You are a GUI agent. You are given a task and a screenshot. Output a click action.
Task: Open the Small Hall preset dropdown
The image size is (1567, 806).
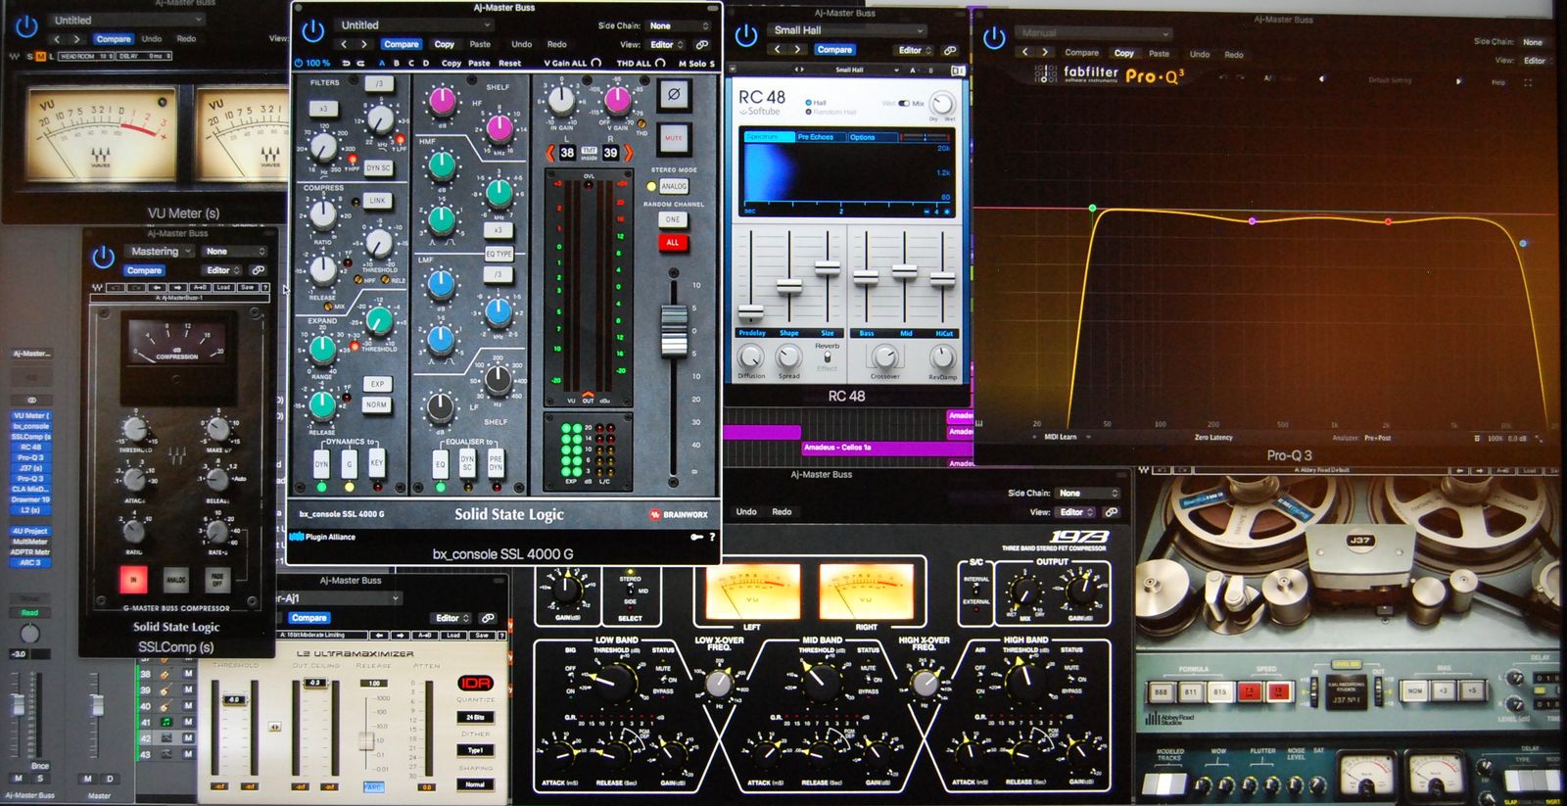coord(847,30)
